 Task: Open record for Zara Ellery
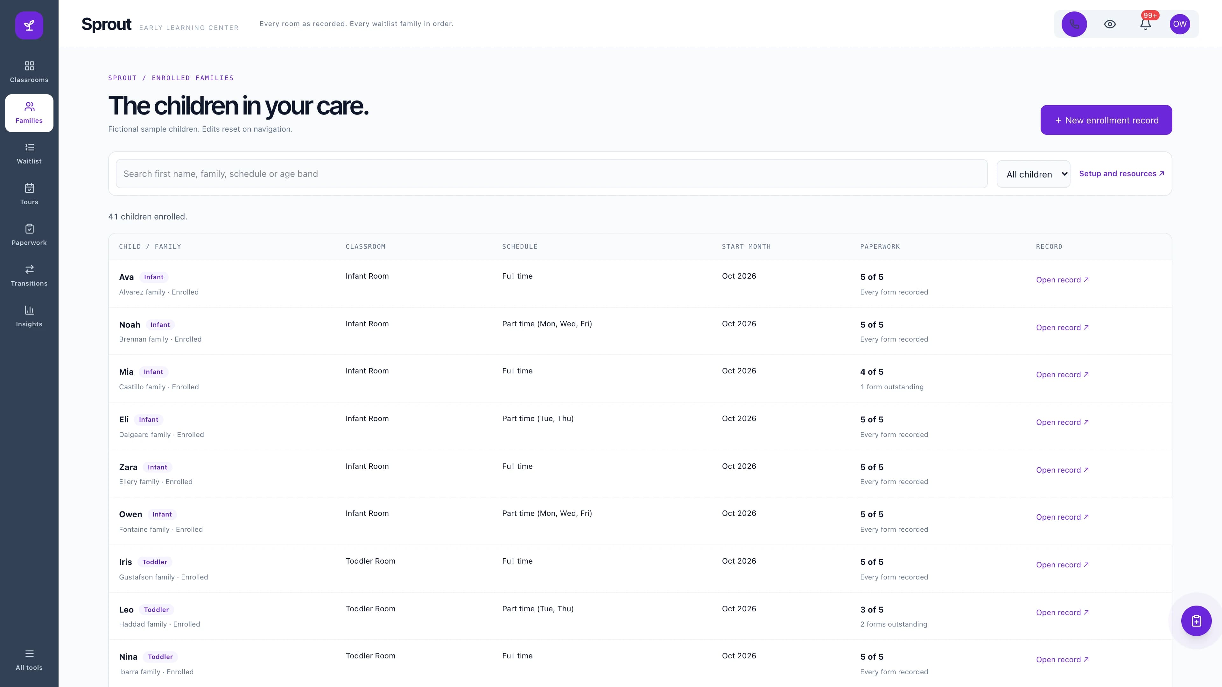point(1062,470)
